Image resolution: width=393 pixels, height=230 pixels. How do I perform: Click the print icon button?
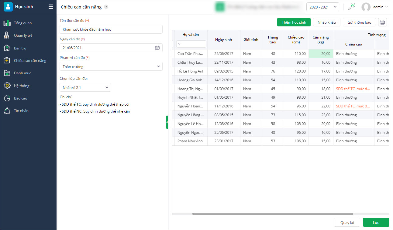pyautogui.click(x=382, y=22)
